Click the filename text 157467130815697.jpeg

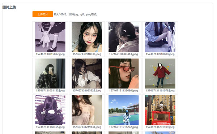click(50, 54)
